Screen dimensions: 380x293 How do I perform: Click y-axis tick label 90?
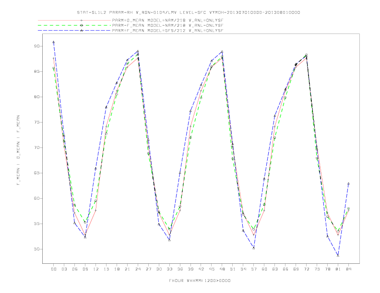[37, 46]
